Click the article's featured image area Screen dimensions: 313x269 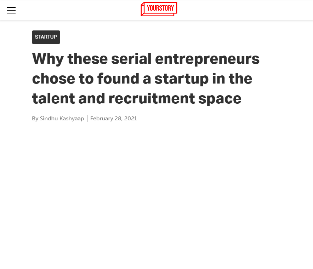click(x=156, y=198)
